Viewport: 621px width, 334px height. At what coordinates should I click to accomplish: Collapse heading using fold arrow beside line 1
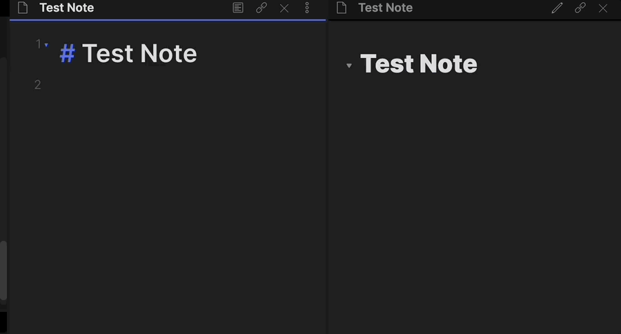click(x=46, y=45)
